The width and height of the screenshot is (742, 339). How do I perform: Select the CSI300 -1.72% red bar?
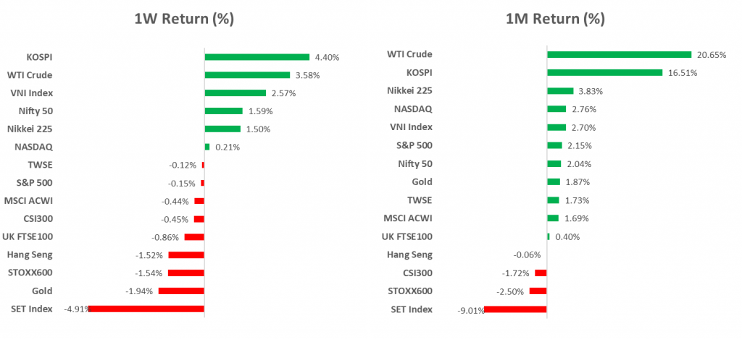click(541, 273)
